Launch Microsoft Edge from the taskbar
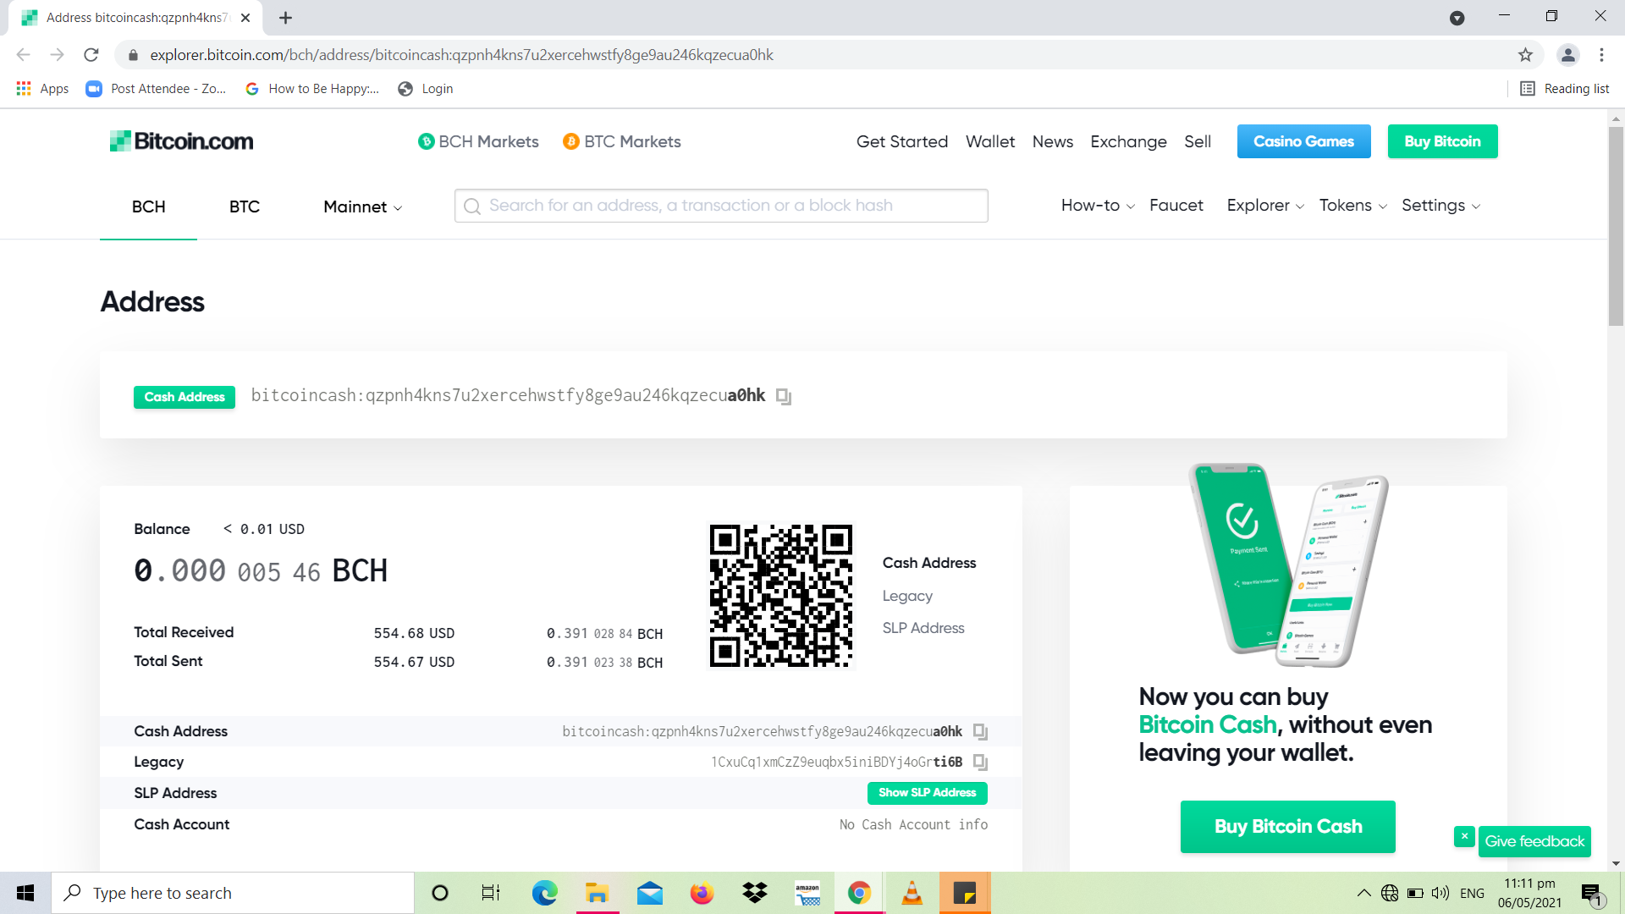 point(544,893)
